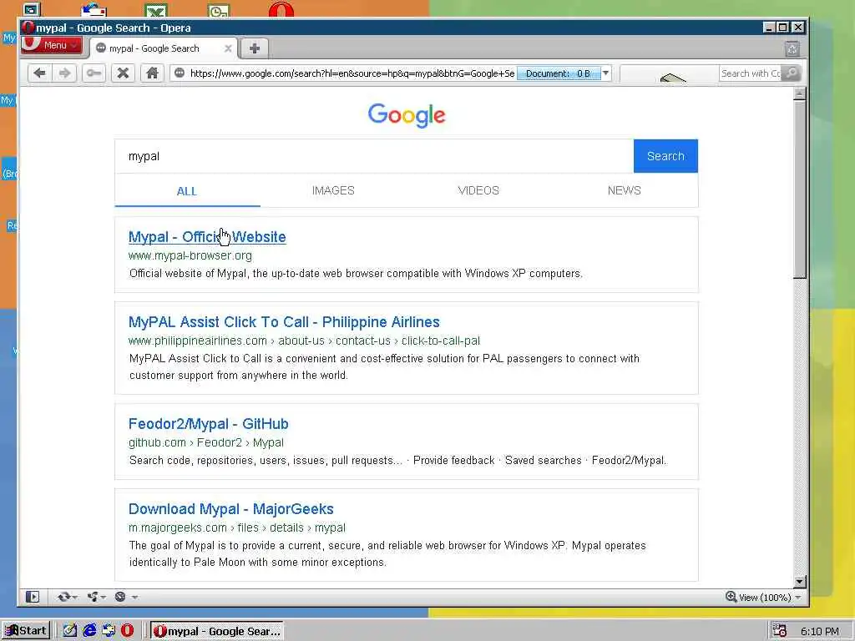Expand the address bar history dropdown

606,73
